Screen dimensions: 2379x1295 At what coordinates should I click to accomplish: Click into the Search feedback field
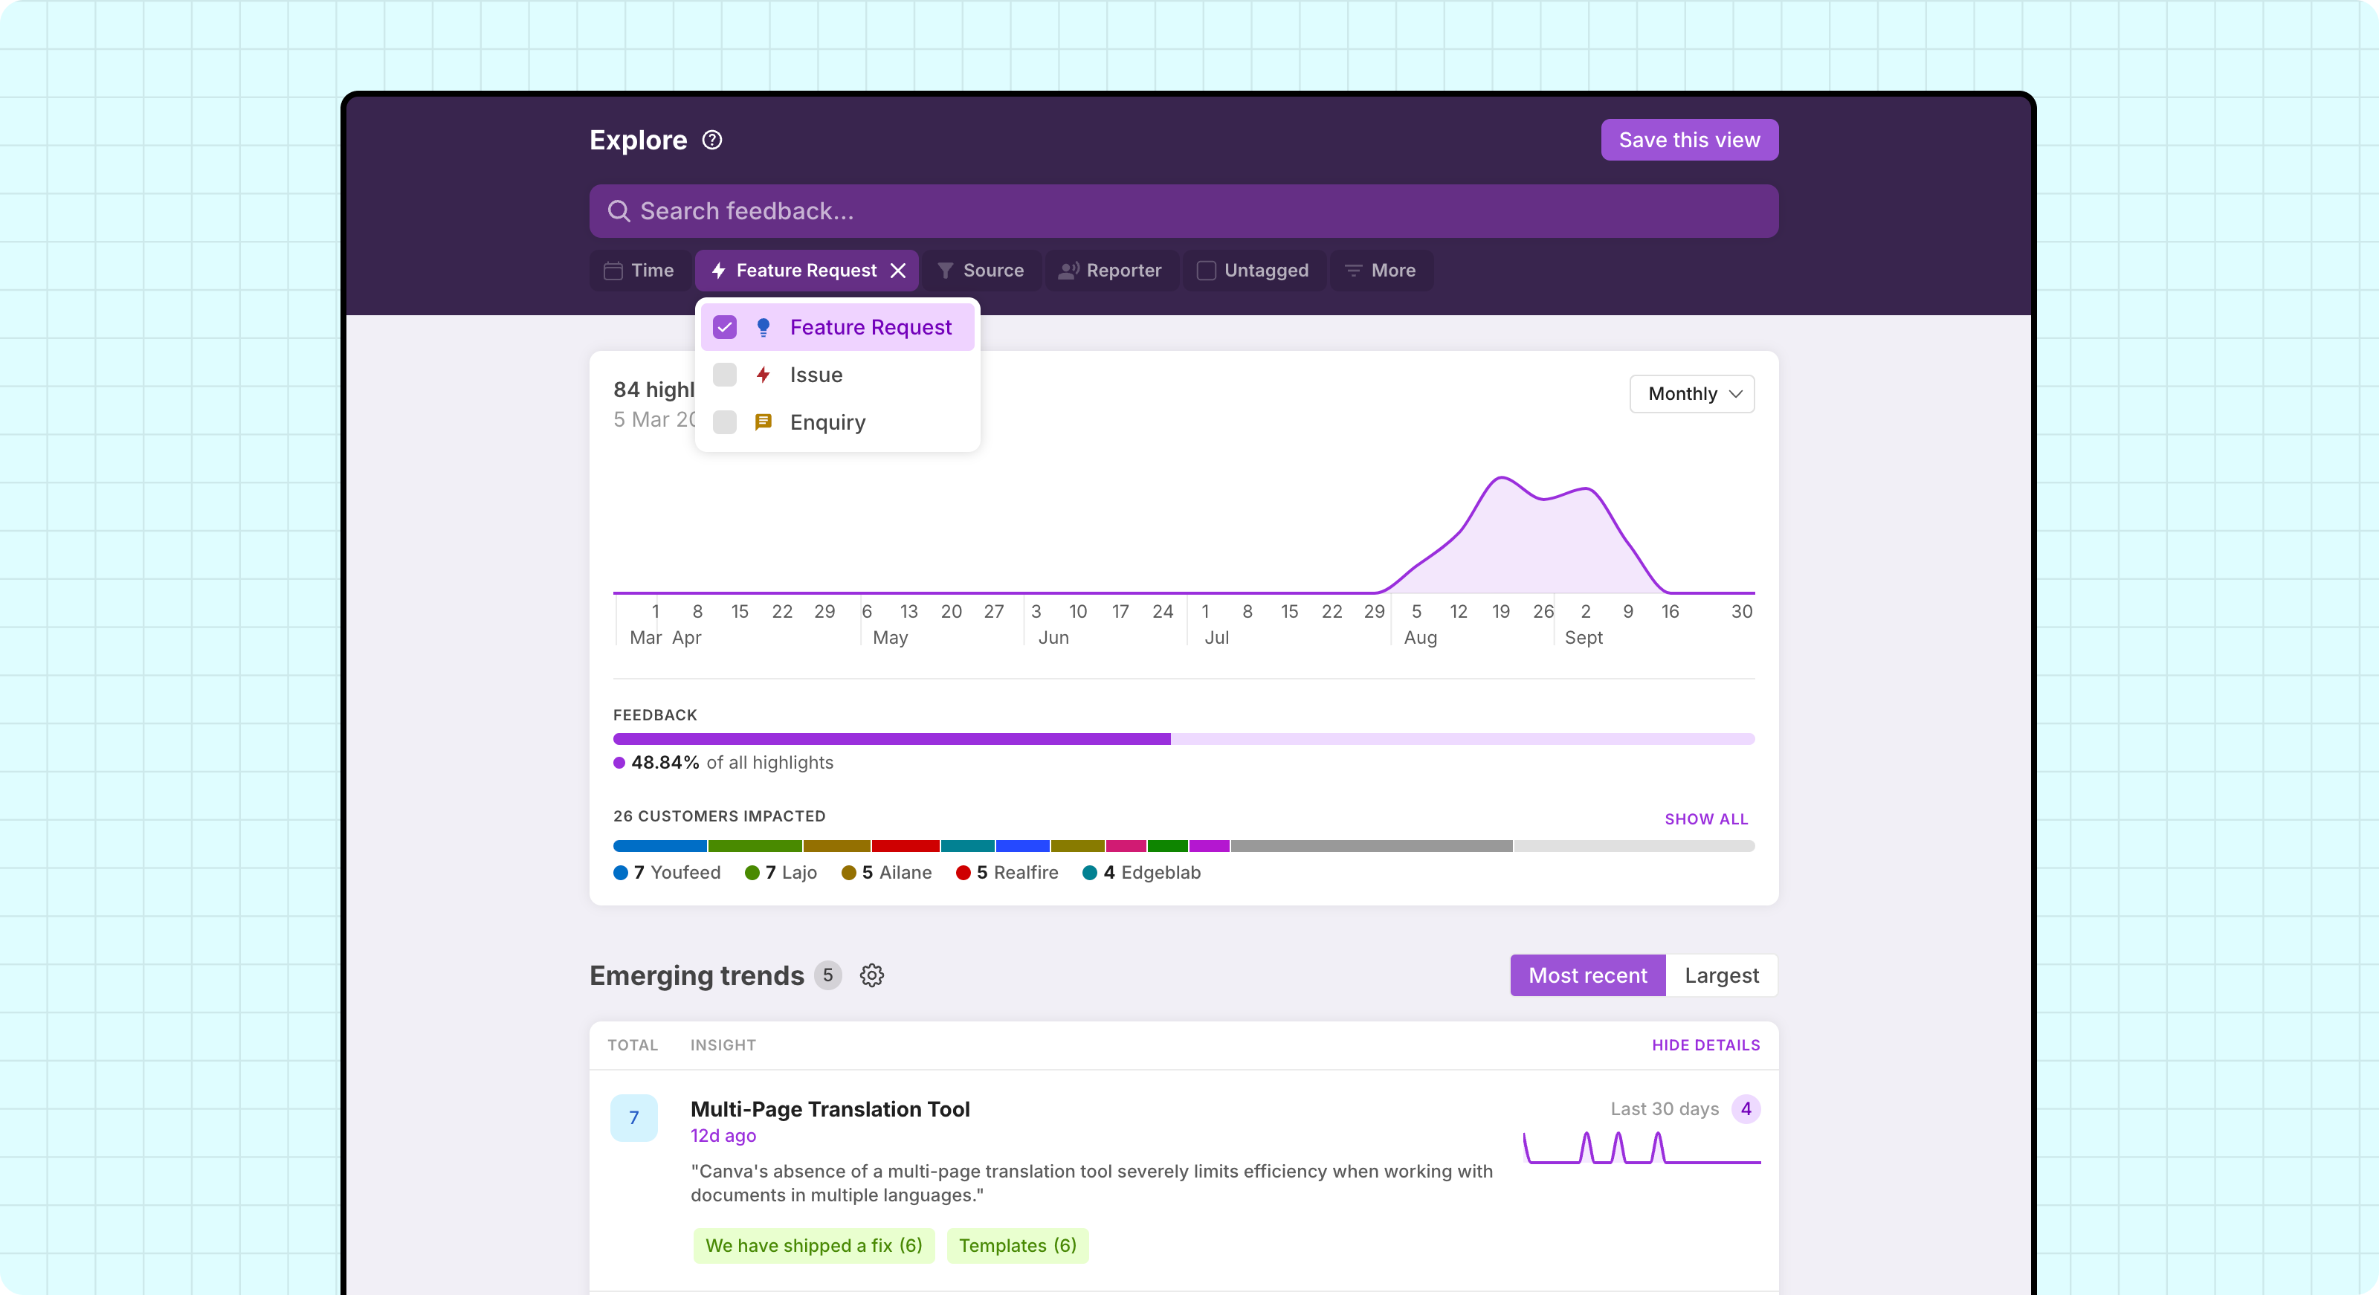pos(1182,212)
